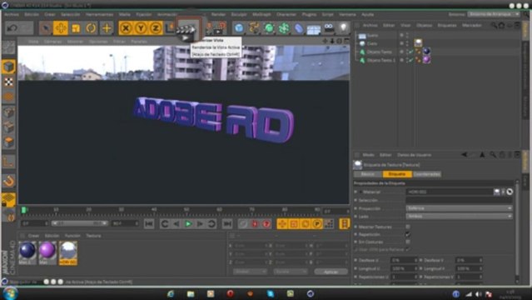Click the object manager search magnifier
This screenshot has height=300, width=532.
pos(494,25)
